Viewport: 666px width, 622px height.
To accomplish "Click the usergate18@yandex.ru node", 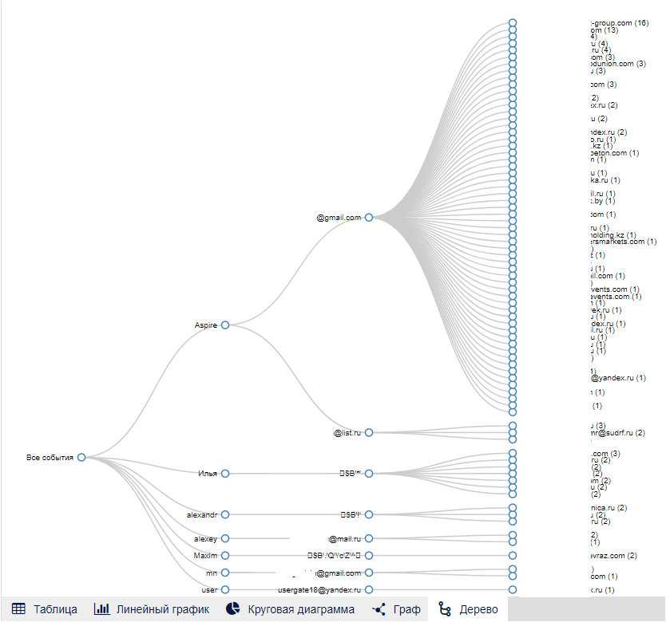I will click(x=369, y=589).
